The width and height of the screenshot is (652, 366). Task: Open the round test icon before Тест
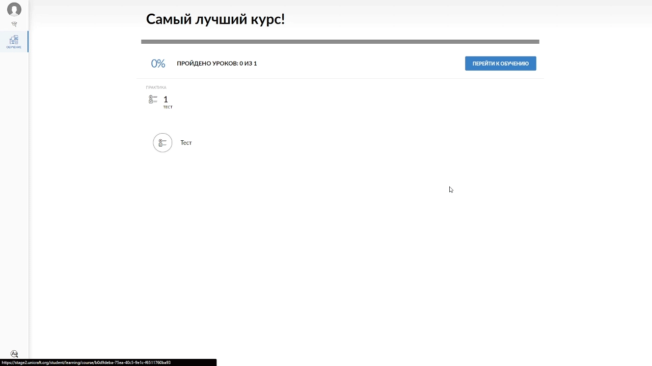pos(162,142)
